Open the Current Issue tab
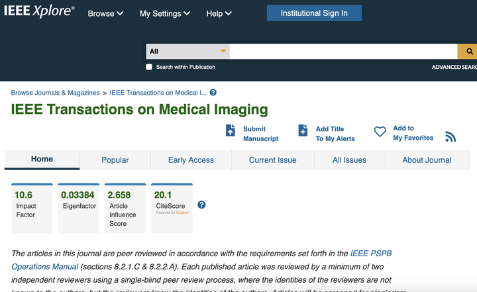Image resolution: width=477 pixels, height=292 pixels. 272,160
